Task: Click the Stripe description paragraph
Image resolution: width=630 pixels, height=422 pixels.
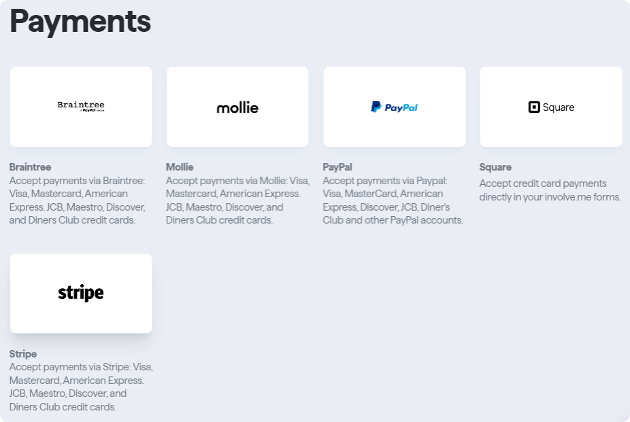Action: pyautogui.click(x=81, y=387)
